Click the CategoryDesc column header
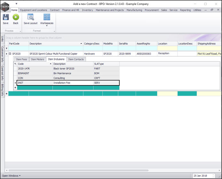 [x=93, y=44]
